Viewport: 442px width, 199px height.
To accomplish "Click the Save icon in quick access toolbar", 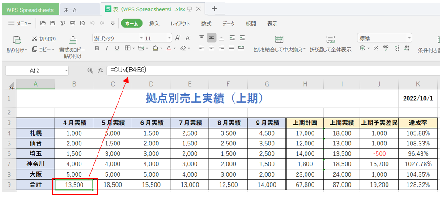I will 53,23.
